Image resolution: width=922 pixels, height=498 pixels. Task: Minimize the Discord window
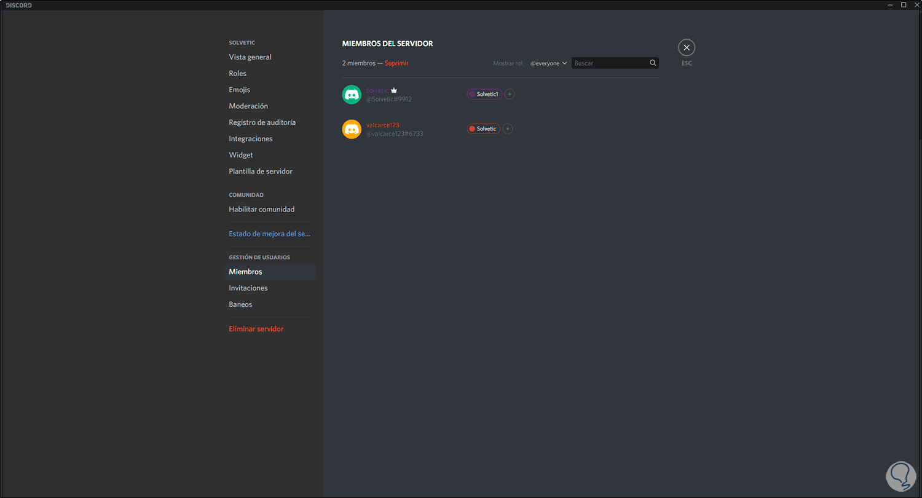[x=891, y=5]
